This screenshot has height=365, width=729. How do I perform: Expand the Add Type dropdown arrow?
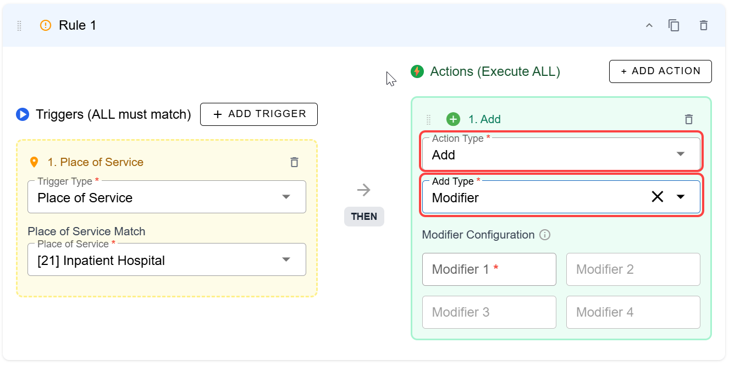681,197
